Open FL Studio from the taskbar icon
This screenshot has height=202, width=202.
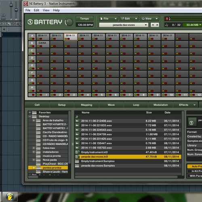(10, 197)
